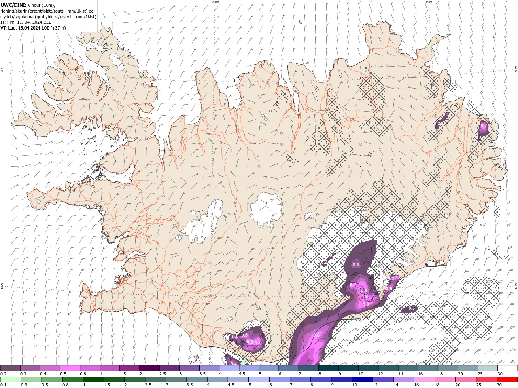Image resolution: width=518 pixels, height=388 pixels.
Task: Pick the dark teal 8 swatch in the upper legend
Action: click(x=329, y=368)
